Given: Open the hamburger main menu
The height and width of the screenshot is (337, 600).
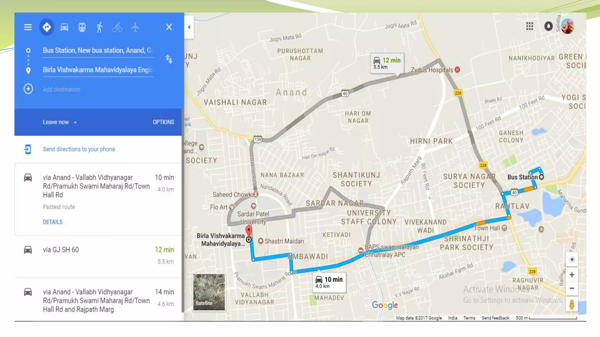Looking at the screenshot, I should (x=28, y=27).
